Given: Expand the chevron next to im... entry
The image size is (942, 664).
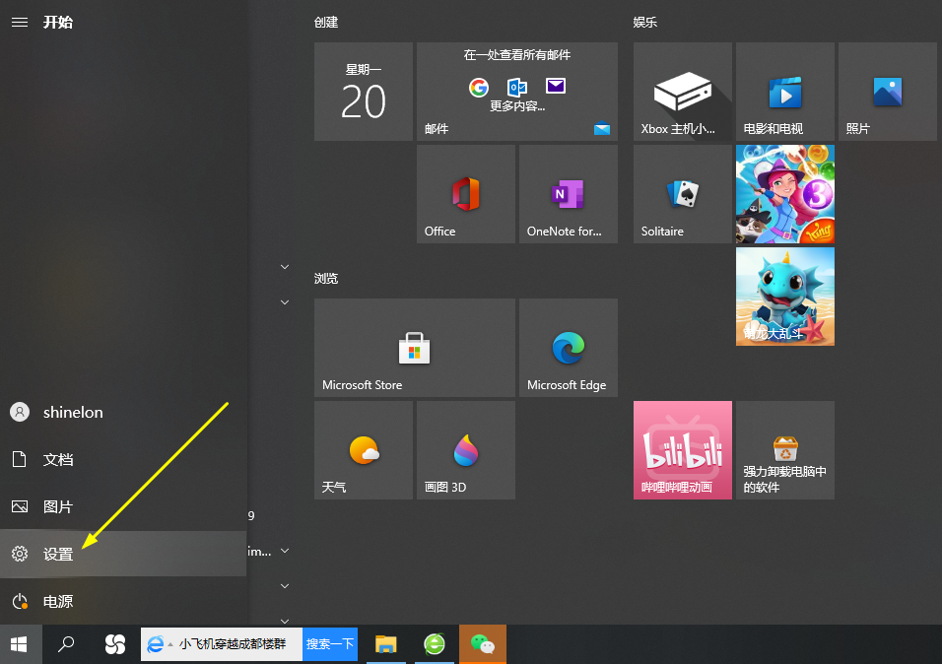Looking at the screenshot, I should 285,551.
